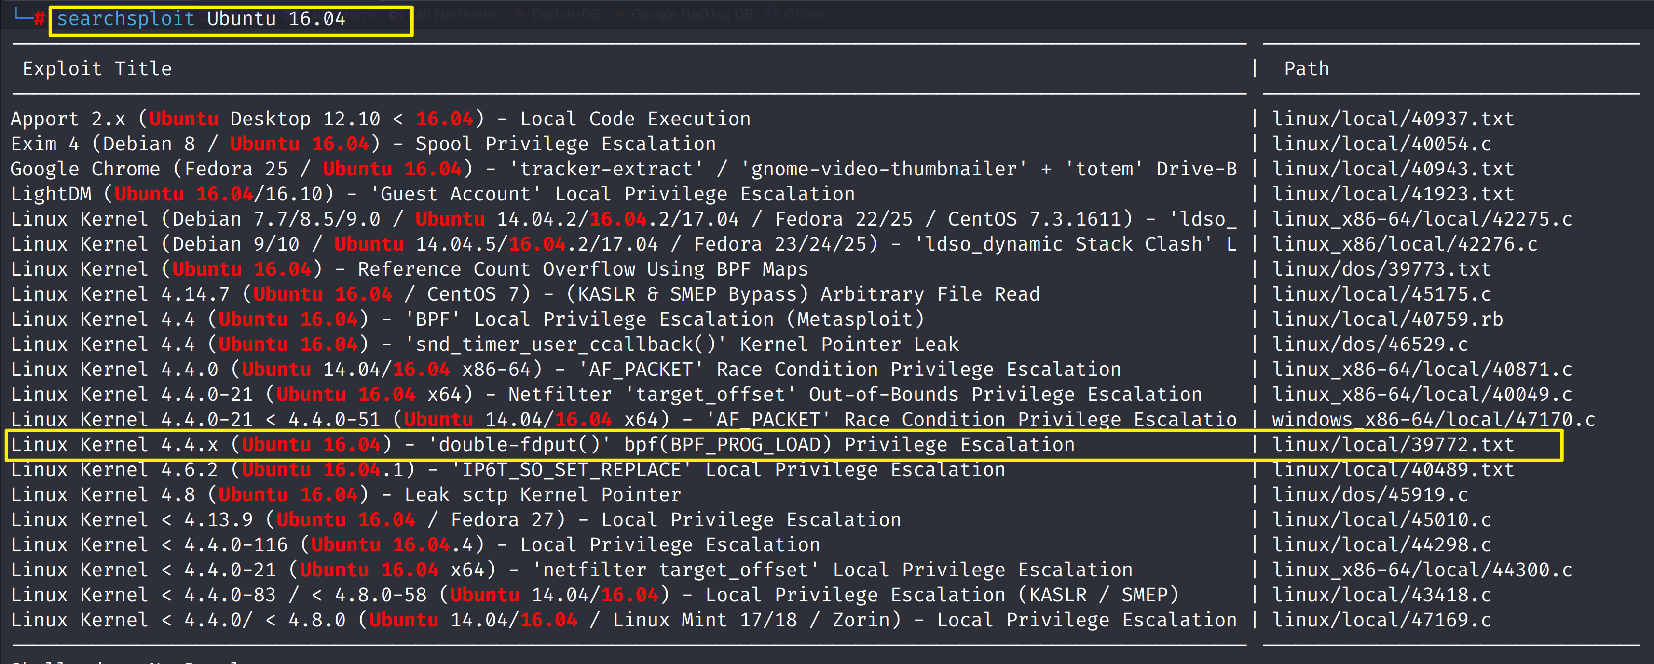Viewport: 1654px width, 664px height.
Task: Select Reference Count Overflow Using BPF Maps
Action: pyautogui.click(x=409, y=269)
